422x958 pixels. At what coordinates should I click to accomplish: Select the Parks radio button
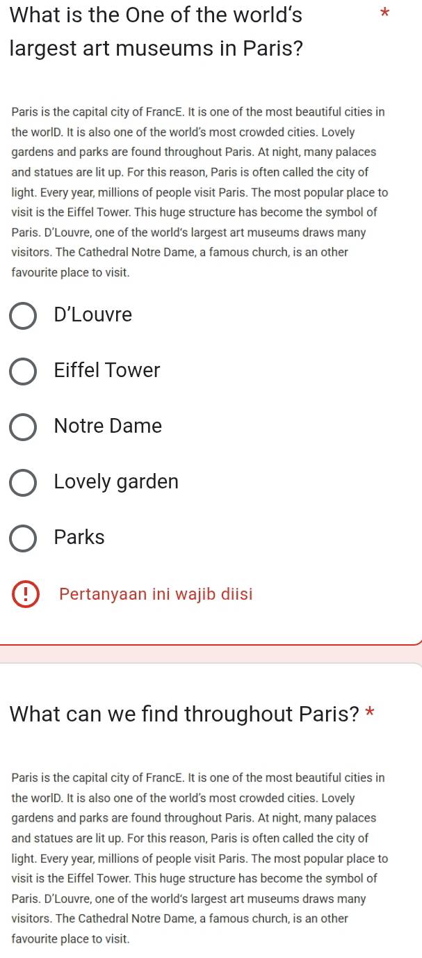[23, 538]
